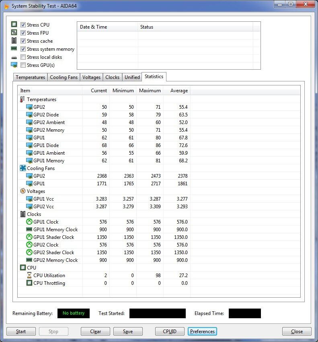The width and height of the screenshot is (318, 342).
Task: Click the GPU icon of GPU2 Diode temperature
Action: coord(29,115)
